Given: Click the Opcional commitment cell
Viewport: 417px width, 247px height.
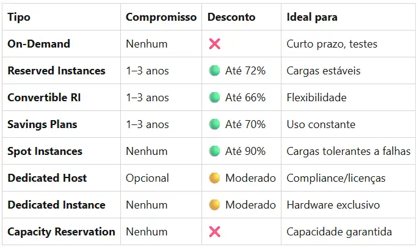Looking at the screenshot, I should (147, 178).
